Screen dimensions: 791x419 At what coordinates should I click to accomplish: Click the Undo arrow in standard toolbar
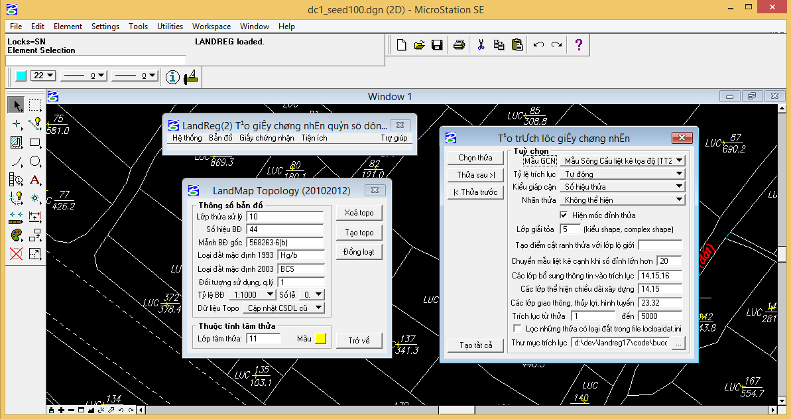[x=538, y=45]
